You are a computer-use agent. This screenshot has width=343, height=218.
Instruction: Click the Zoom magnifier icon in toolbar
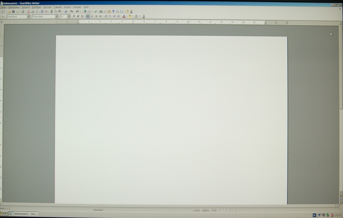(118, 12)
